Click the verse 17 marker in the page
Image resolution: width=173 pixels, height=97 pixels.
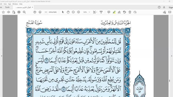click(x=64, y=89)
